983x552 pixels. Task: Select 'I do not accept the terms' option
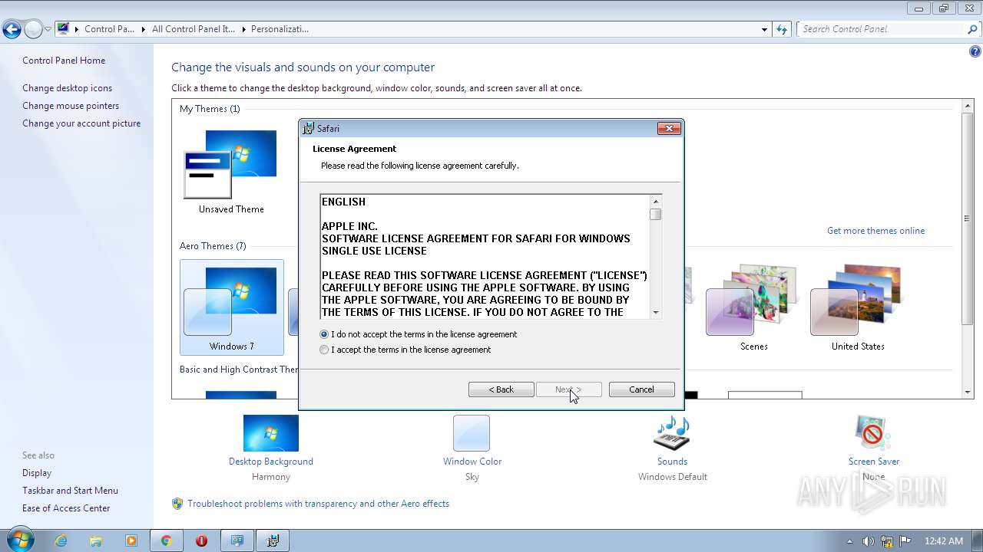[324, 334]
